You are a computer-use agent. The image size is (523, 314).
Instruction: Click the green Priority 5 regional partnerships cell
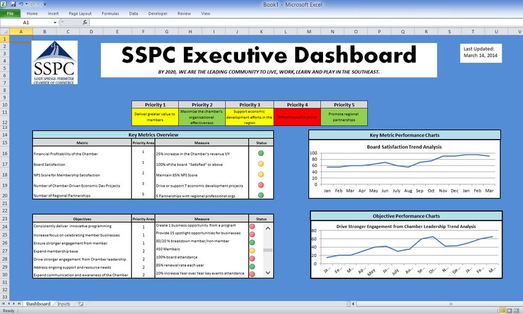tap(344, 117)
